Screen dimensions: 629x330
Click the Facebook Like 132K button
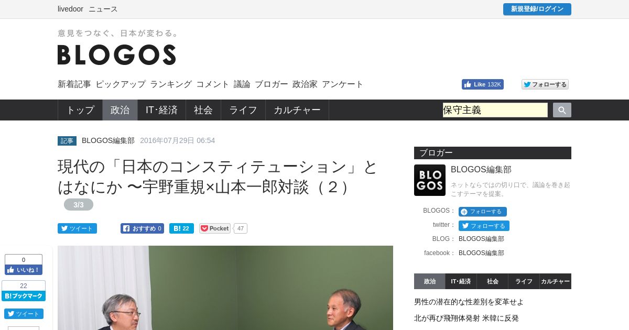point(483,84)
